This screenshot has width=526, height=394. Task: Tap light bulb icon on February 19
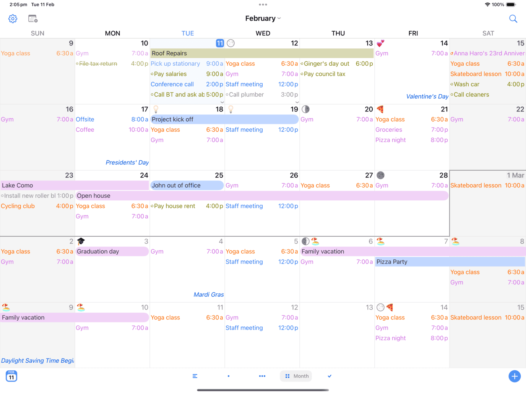(x=231, y=109)
